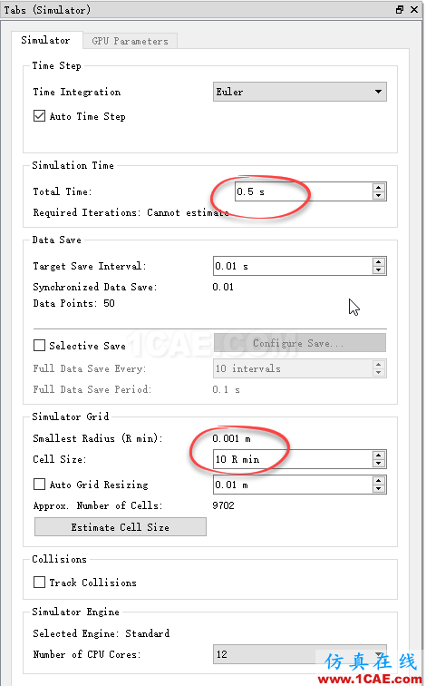Click the Full Data Save Every field
The height and width of the screenshot is (686, 426).
[x=293, y=368]
